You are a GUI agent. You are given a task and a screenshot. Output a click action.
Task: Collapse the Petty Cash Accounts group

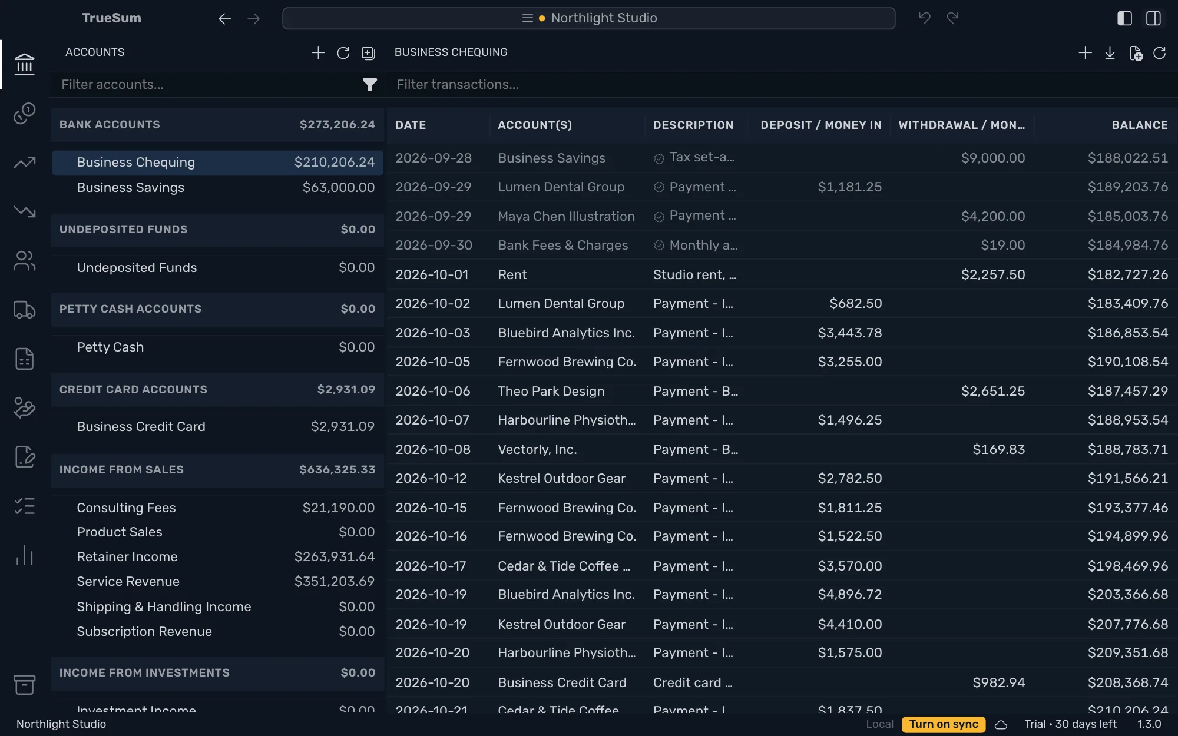217,309
